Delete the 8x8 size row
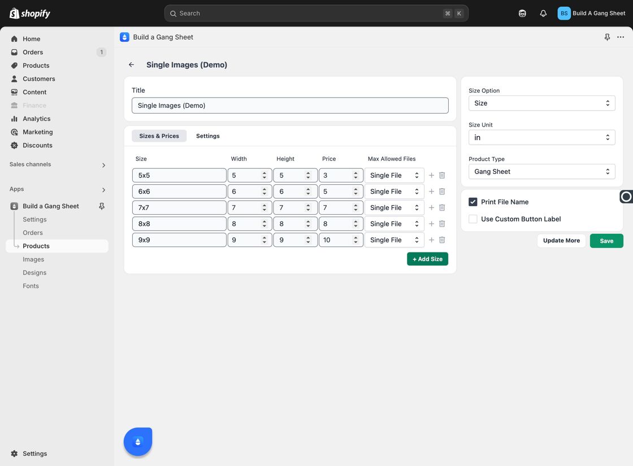The height and width of the screenshot is (466, 633). point(442,224)
